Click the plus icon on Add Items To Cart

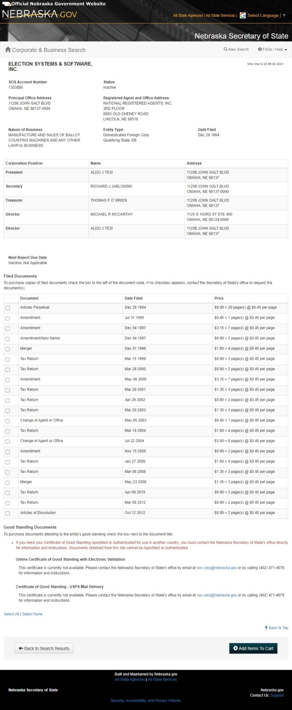[235, 648]
